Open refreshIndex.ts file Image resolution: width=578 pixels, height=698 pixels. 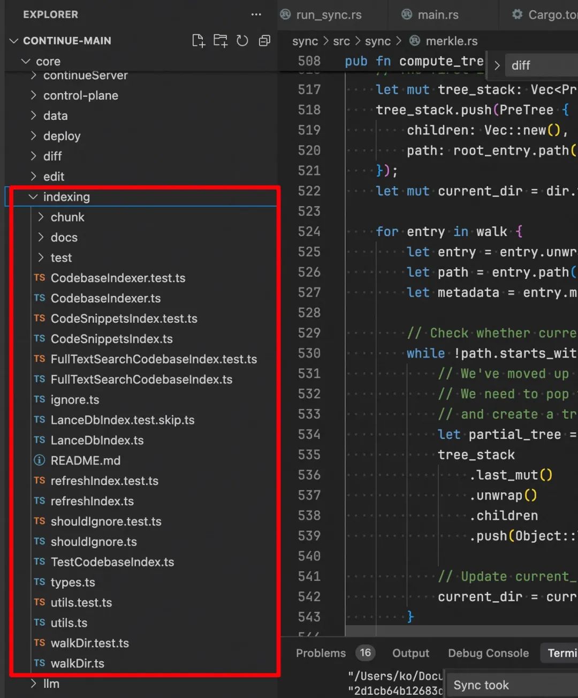[x=92, y=501]
